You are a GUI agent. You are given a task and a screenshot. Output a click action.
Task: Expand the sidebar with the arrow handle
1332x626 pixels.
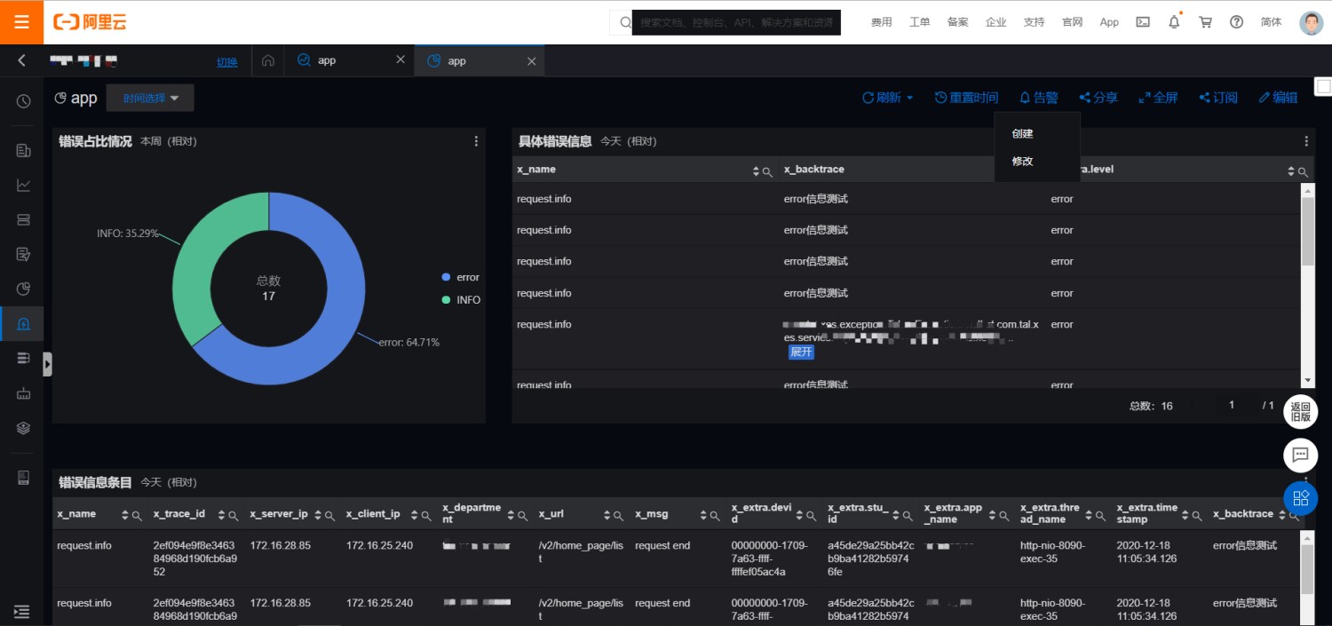[x=47, y=364]
